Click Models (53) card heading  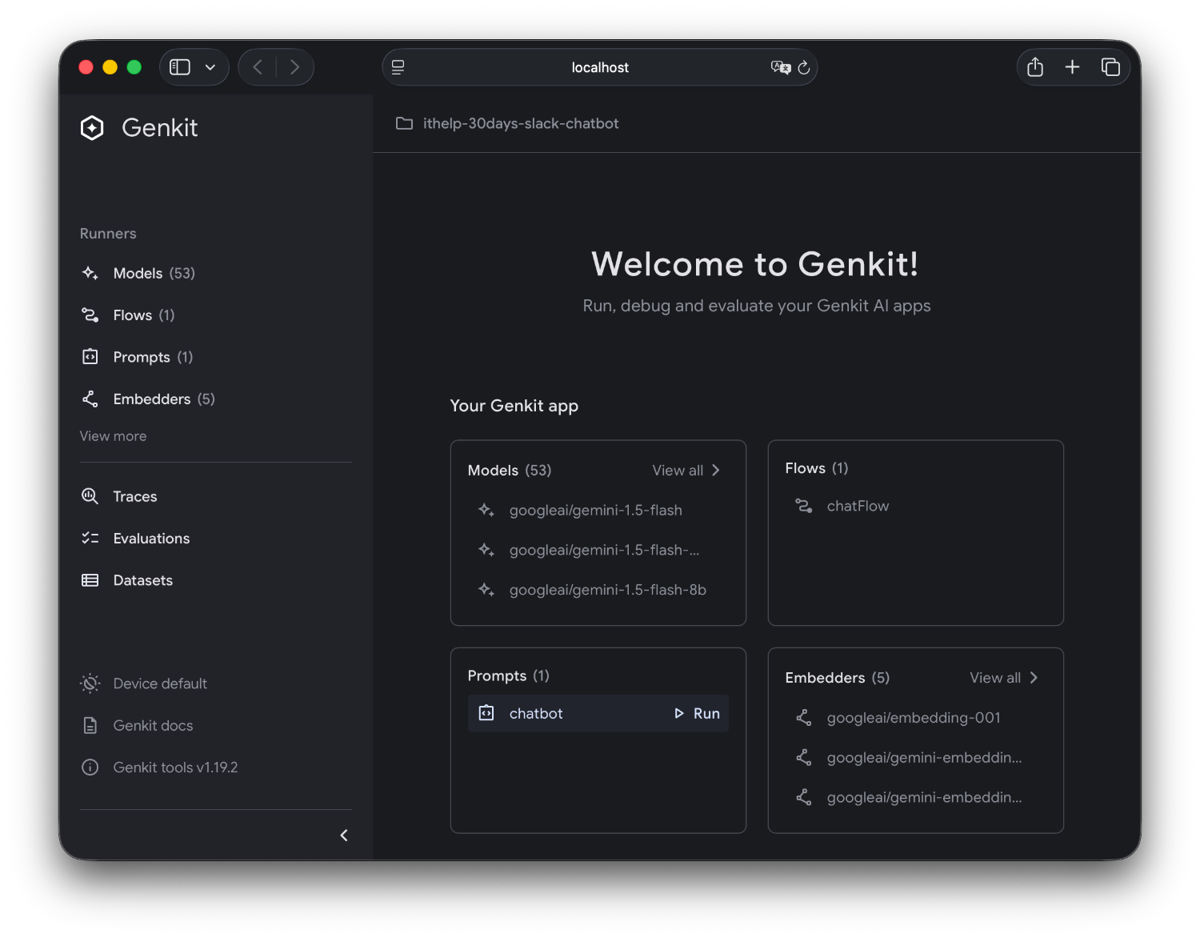510,471
